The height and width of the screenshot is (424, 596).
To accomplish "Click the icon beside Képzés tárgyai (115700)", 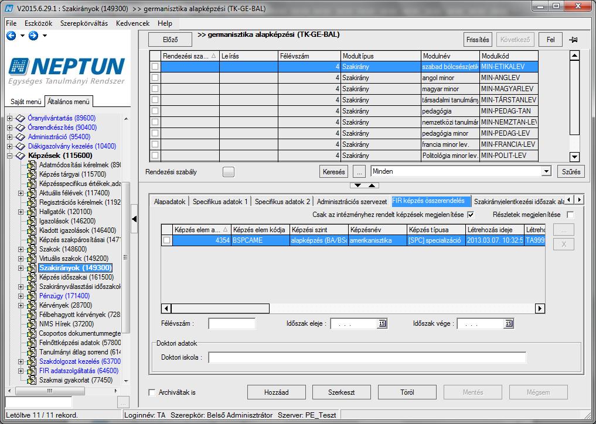I will tap(32, 174).
